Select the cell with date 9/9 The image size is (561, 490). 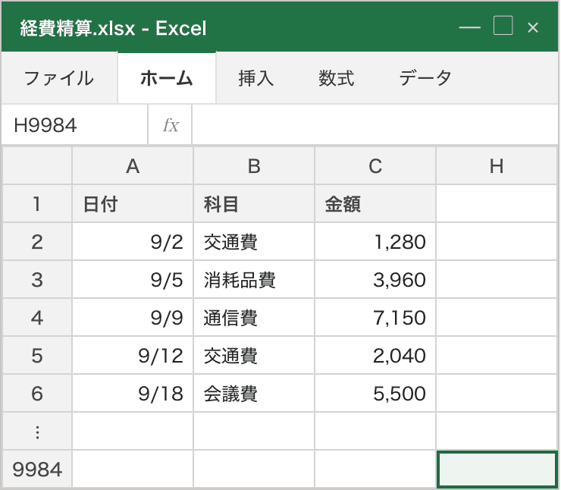[133, 318]
